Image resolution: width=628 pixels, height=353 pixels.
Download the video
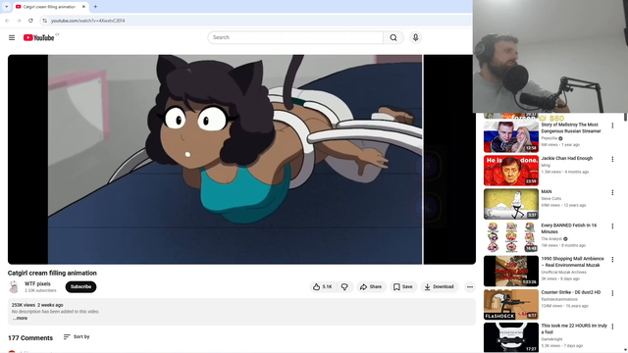(x=440, y=286)
